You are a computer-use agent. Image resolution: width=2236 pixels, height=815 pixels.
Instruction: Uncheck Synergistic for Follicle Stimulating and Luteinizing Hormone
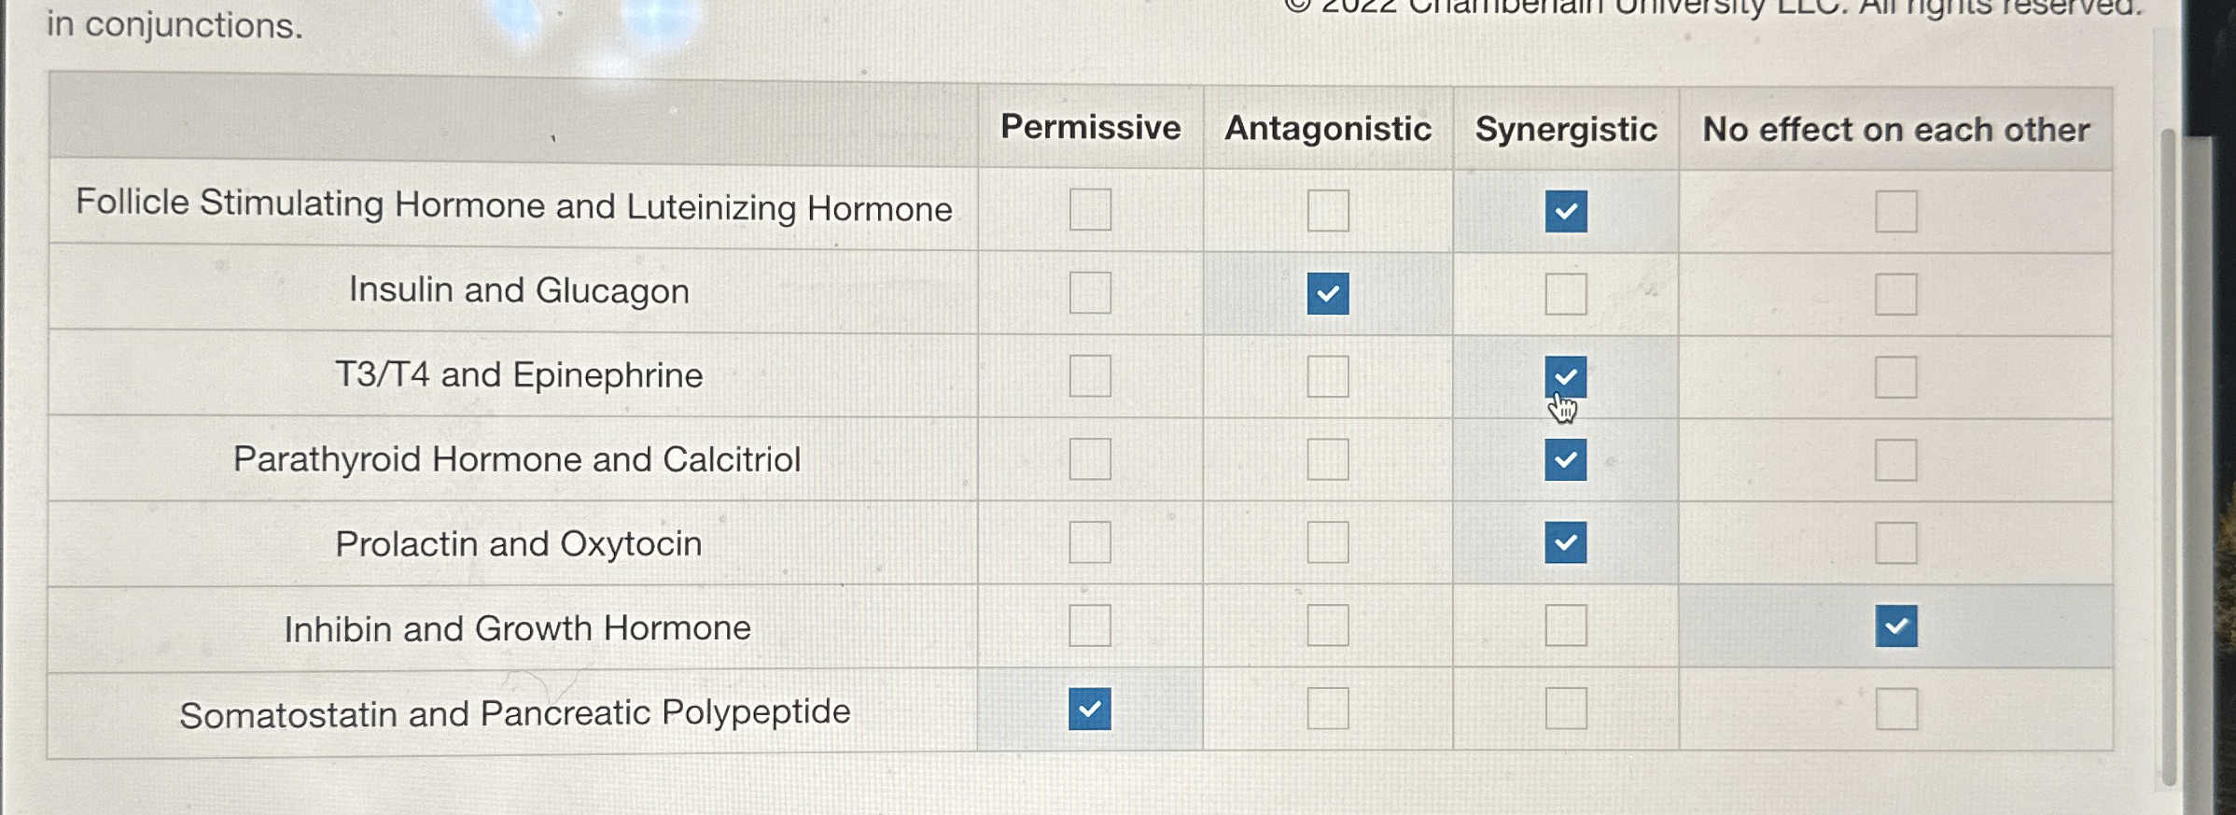(1566, 211)
